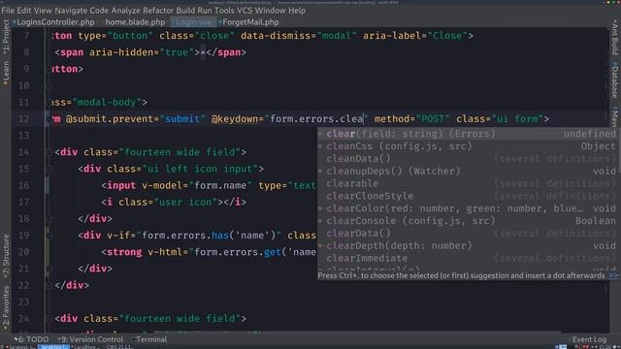This screenshot has width=621, height=349.
Task: Click the fold end marker at line 21
Action: (x=49, y=269)
